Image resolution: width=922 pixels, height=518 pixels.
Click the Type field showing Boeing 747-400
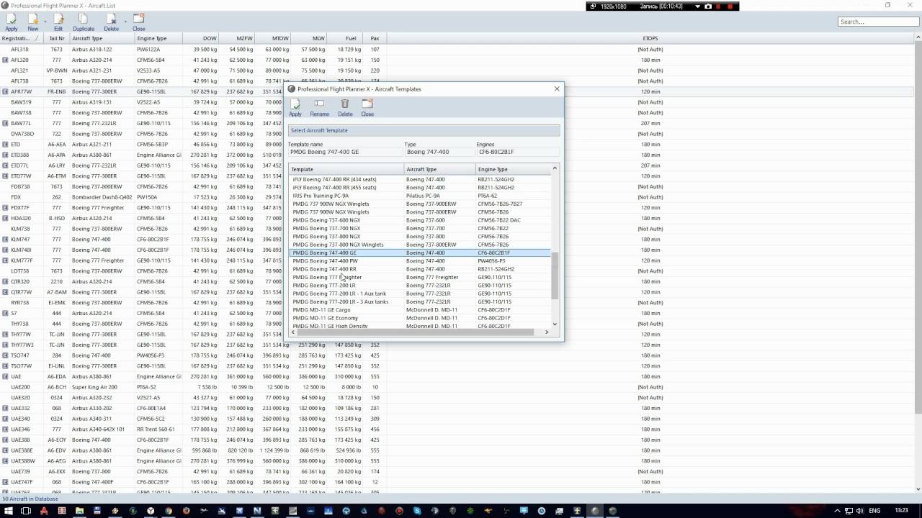[439, 153]
